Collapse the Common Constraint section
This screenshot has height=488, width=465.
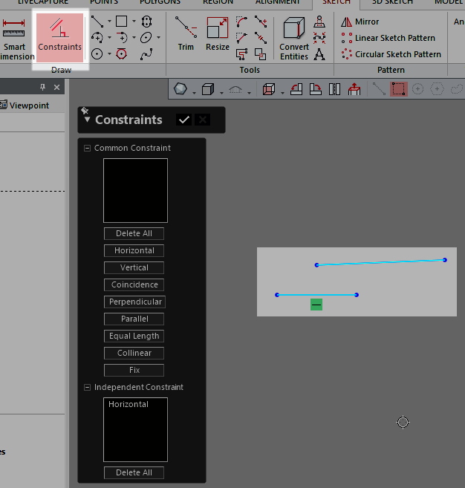coord(87,148)
